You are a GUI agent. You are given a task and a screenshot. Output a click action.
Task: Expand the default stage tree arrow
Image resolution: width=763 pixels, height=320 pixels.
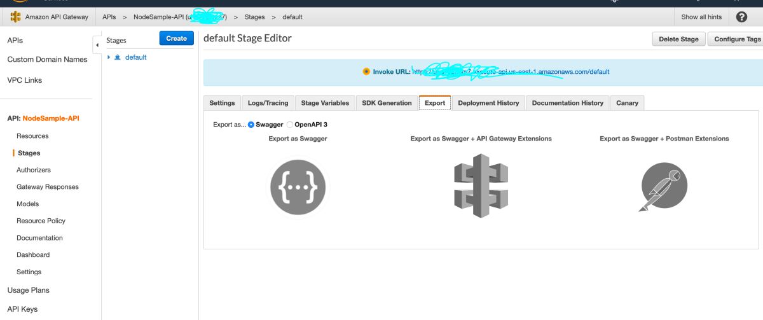click(109, 57)
